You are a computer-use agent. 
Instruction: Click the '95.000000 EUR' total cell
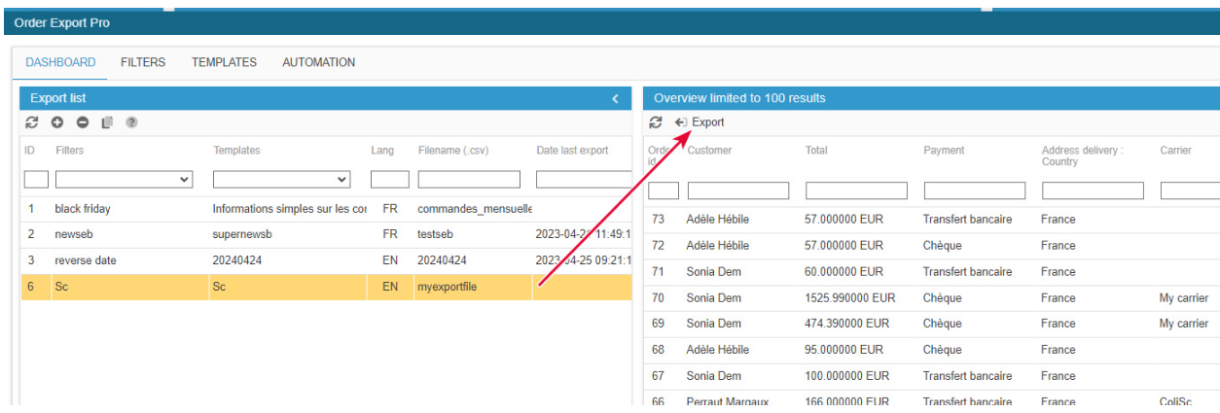[x=844, y=350]
